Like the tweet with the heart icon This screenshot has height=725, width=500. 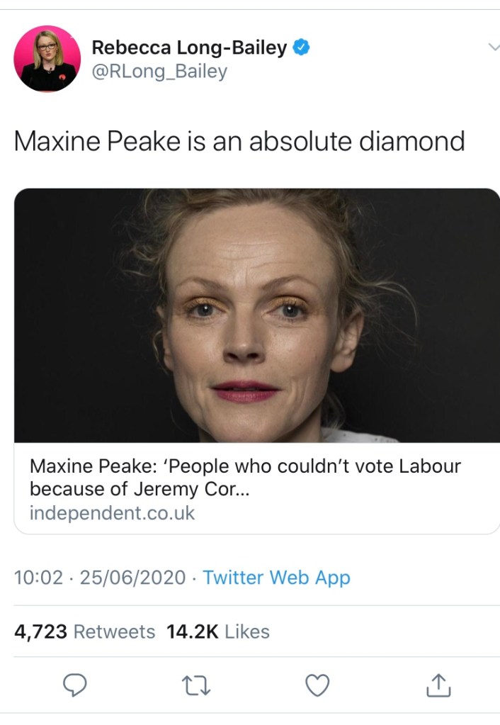tap(318, 685)
